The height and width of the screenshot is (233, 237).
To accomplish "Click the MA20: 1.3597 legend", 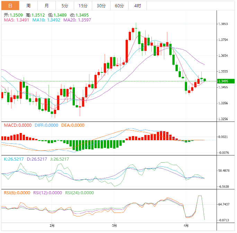I will click(77, 20).
